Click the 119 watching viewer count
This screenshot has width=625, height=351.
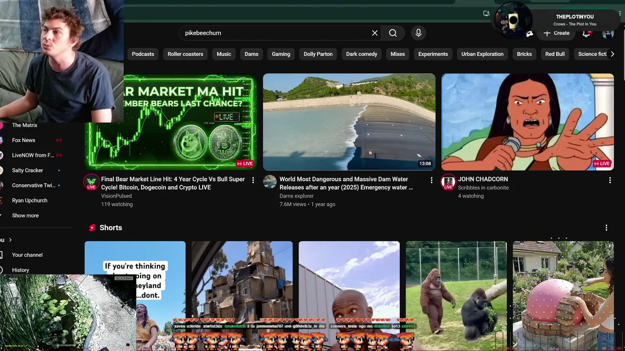click(x=117, y=204)
